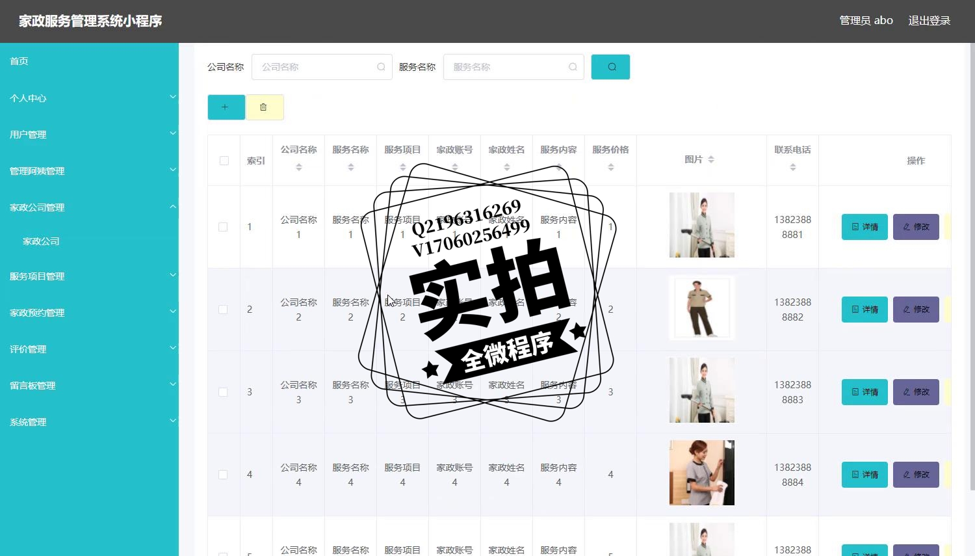The image size is (975, 556).
Task: Click 退出登录 to log out
Action: (x=929, y=21)
